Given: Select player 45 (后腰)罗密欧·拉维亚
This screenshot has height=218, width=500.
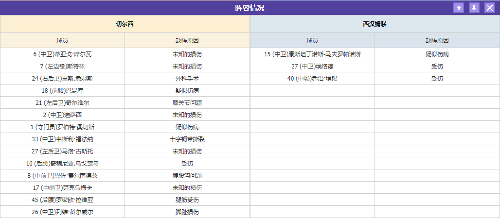Looking at the screenshot, I should (62, 200).
